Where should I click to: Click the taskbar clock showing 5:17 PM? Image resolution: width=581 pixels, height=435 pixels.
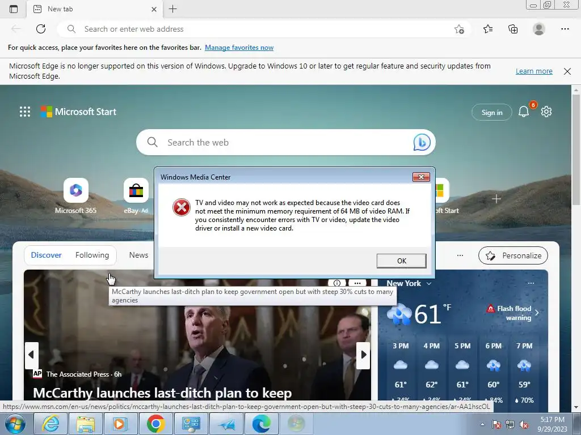pos(553,424)
